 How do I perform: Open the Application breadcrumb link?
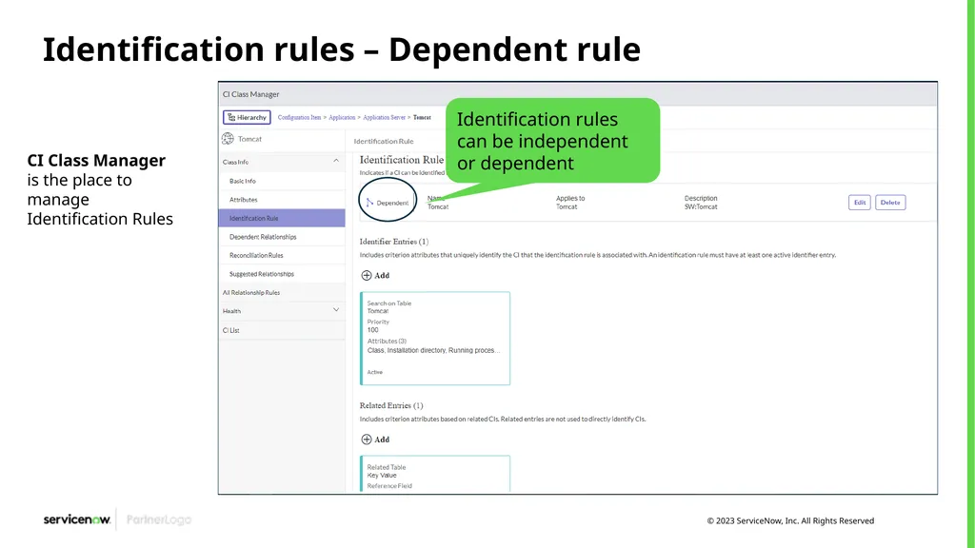(342, 117)
